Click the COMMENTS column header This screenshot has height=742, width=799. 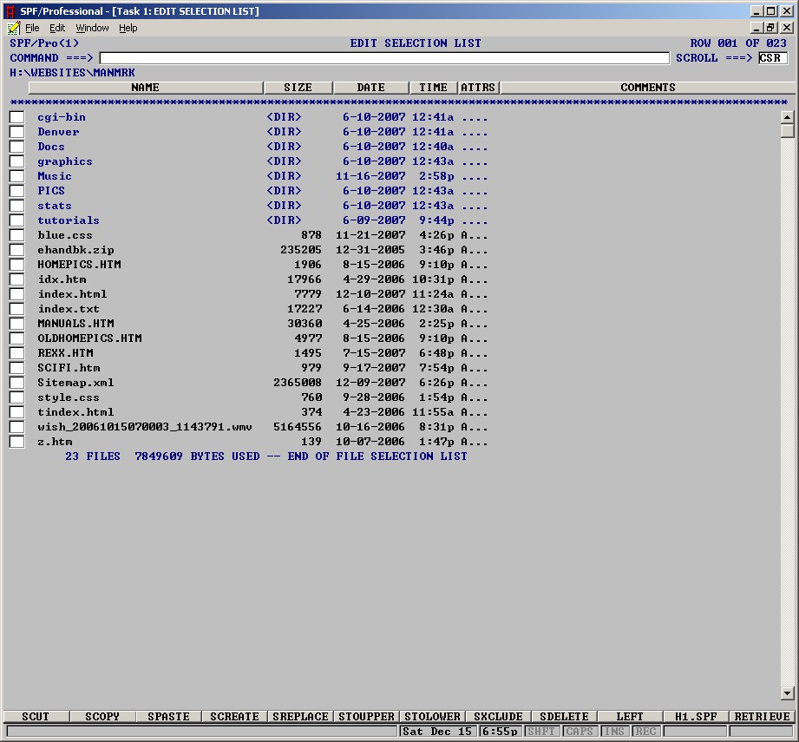[648, 88]
